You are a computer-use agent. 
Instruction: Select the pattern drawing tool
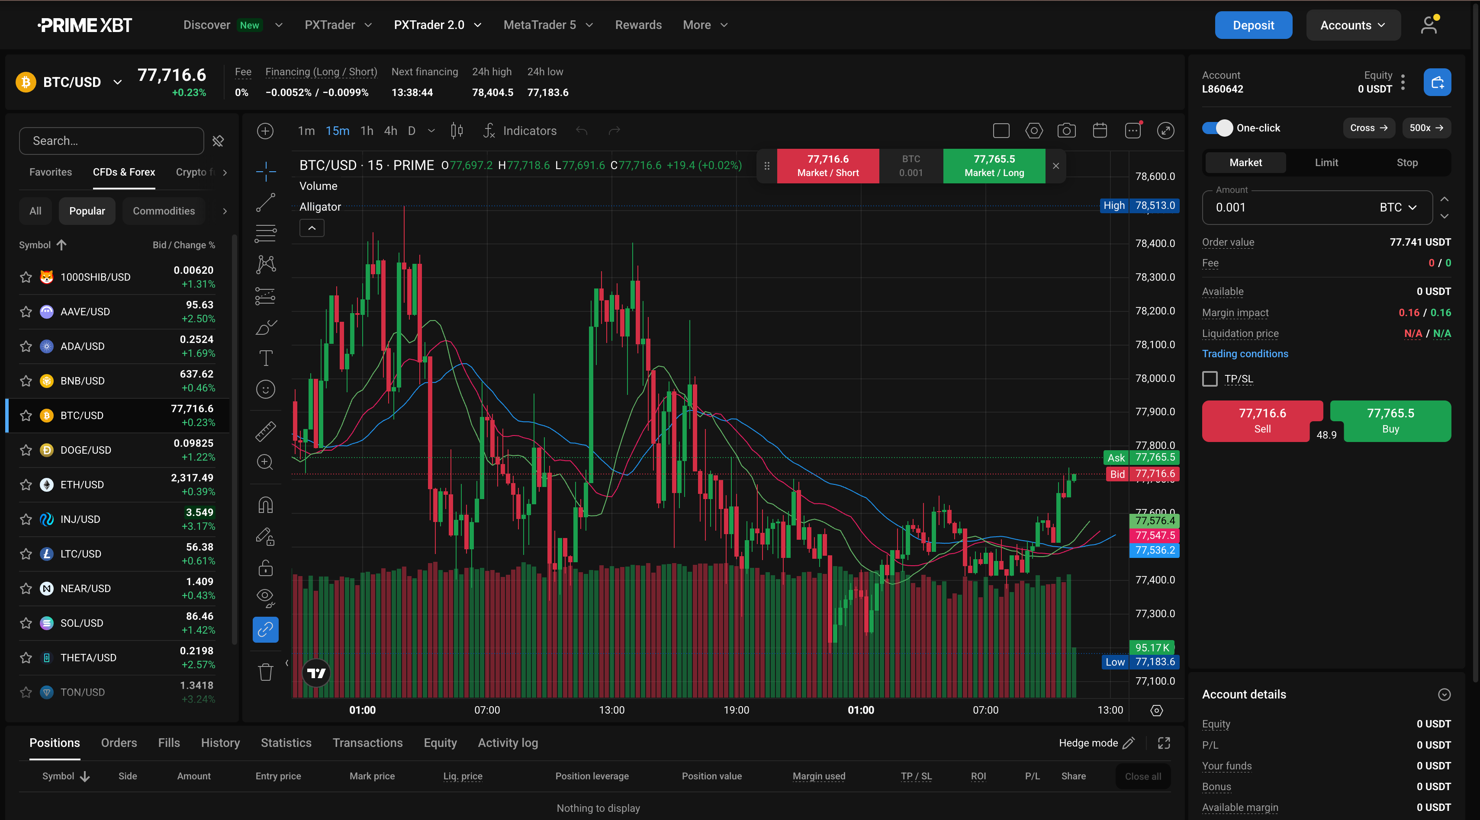tap(265, 264)
